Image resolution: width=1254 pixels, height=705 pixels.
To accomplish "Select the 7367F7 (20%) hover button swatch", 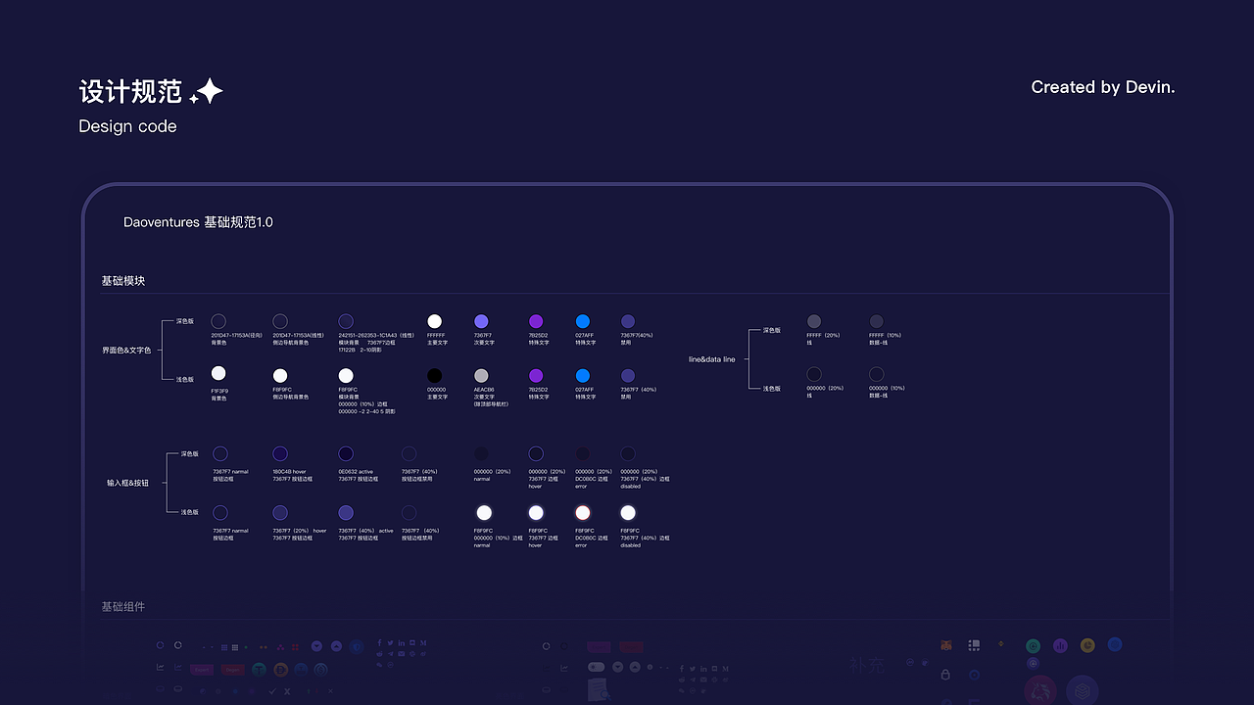I will point(280,512).
